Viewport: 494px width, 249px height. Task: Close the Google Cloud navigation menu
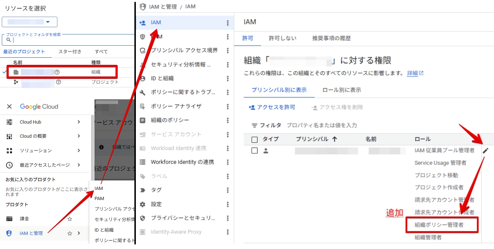(9, 107)
